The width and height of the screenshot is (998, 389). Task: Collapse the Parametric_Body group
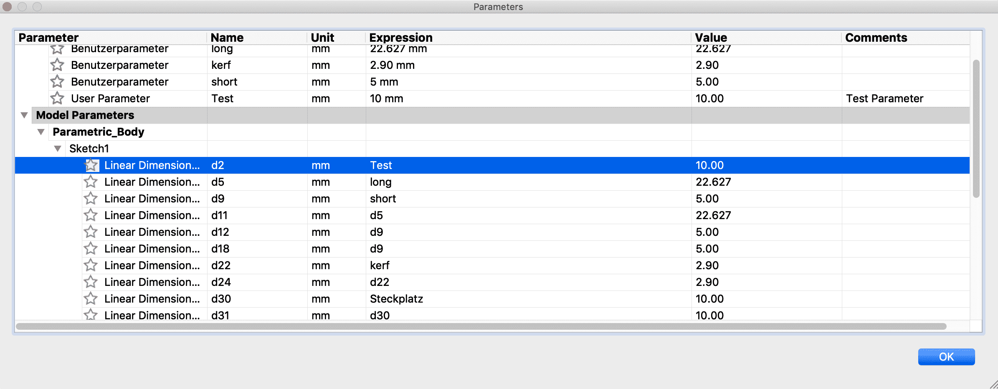41,132
